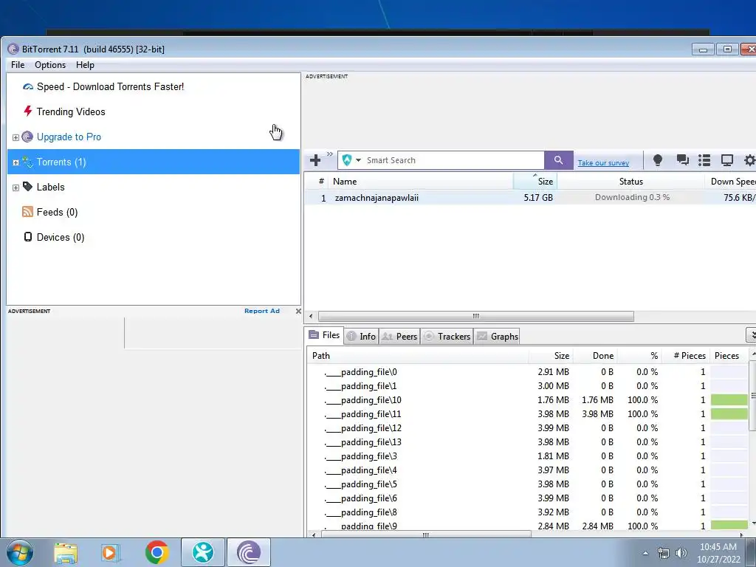Click green pieces bar for padding_file\11
Viewport: 756px width, 567px height.
pos(729,414)
